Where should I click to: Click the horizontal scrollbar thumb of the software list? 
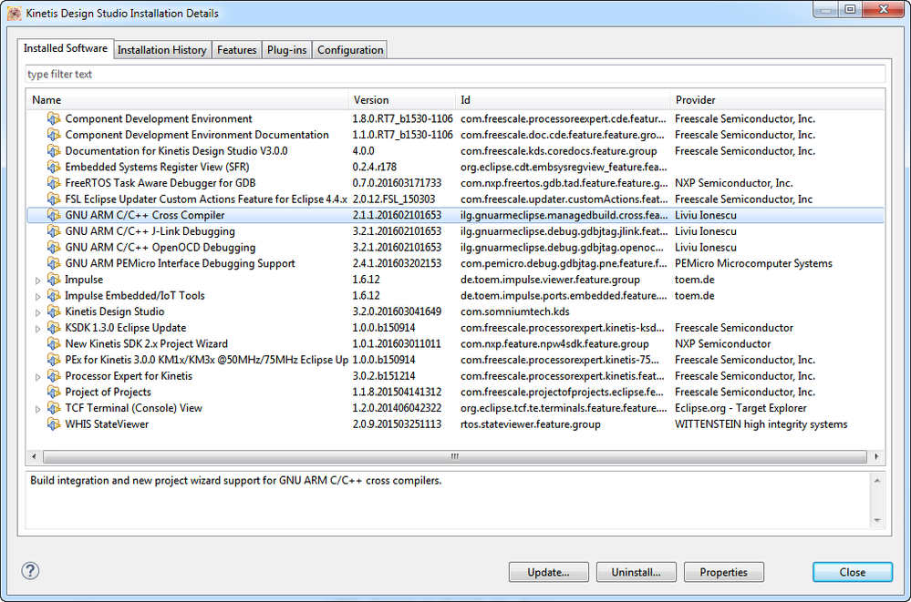(455, 457)
